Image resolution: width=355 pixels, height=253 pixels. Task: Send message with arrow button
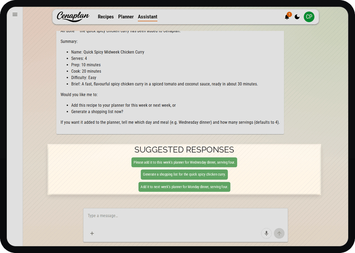[279, 233]
